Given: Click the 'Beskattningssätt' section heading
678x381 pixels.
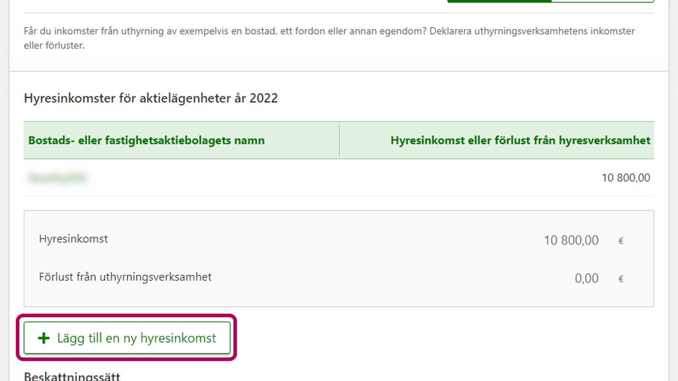Looking at the screenshot, I should tap(72, 376).
